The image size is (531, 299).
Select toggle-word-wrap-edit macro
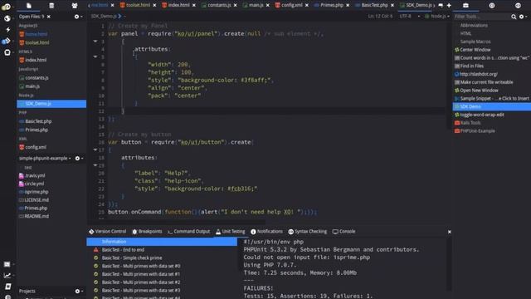coord(479,115)
